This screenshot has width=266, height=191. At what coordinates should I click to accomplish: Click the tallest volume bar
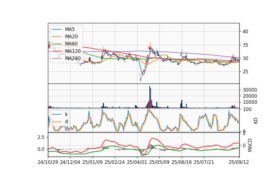point(150,97)
